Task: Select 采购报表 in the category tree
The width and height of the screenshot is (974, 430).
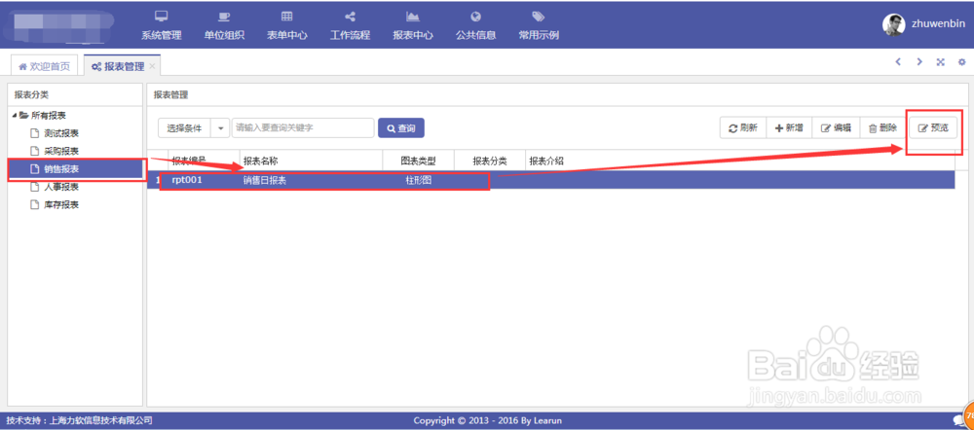Action: [61, 151]
